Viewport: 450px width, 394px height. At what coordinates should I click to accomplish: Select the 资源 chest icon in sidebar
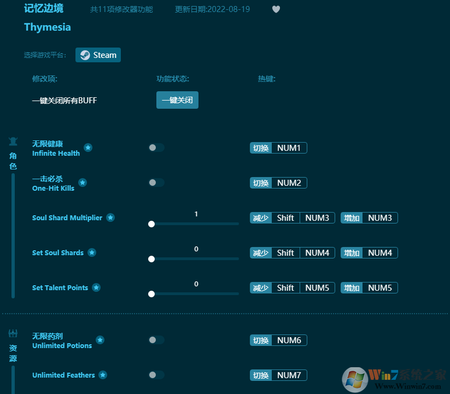13,333
